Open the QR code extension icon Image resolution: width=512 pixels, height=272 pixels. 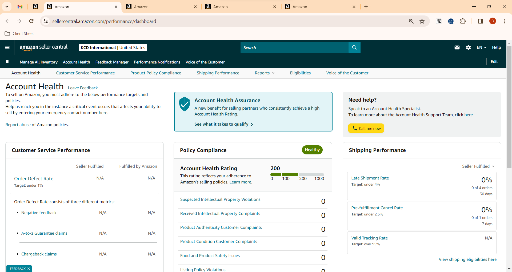click(x=439, y=21)
